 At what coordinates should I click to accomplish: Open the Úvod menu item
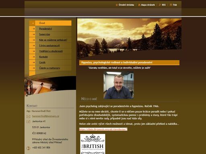42,23
